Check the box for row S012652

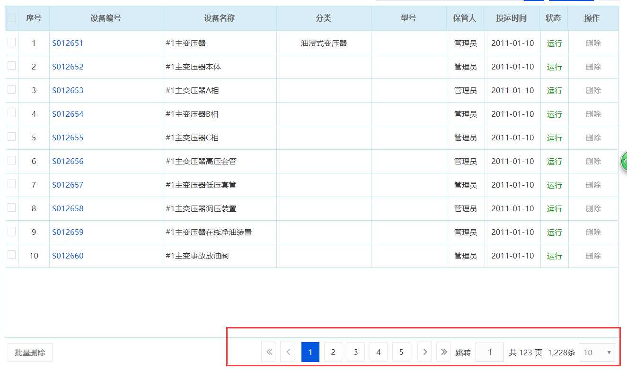[x=12, y=66]
